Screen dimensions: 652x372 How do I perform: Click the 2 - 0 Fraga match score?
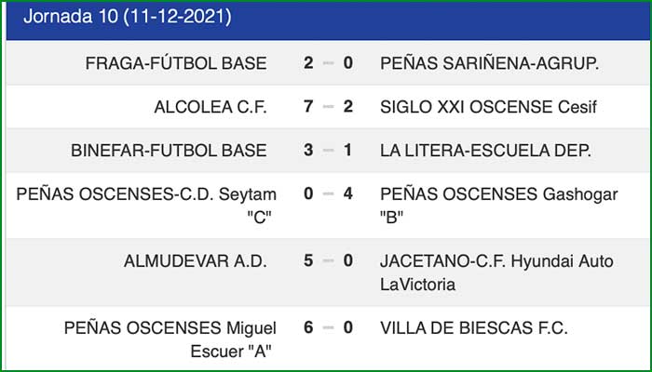(x=328, y=63)
